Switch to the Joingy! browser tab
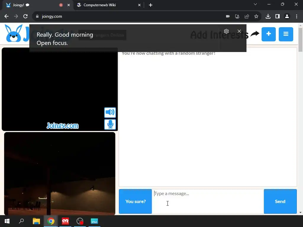This screenshot has height=227, width=303. point(37,5)
